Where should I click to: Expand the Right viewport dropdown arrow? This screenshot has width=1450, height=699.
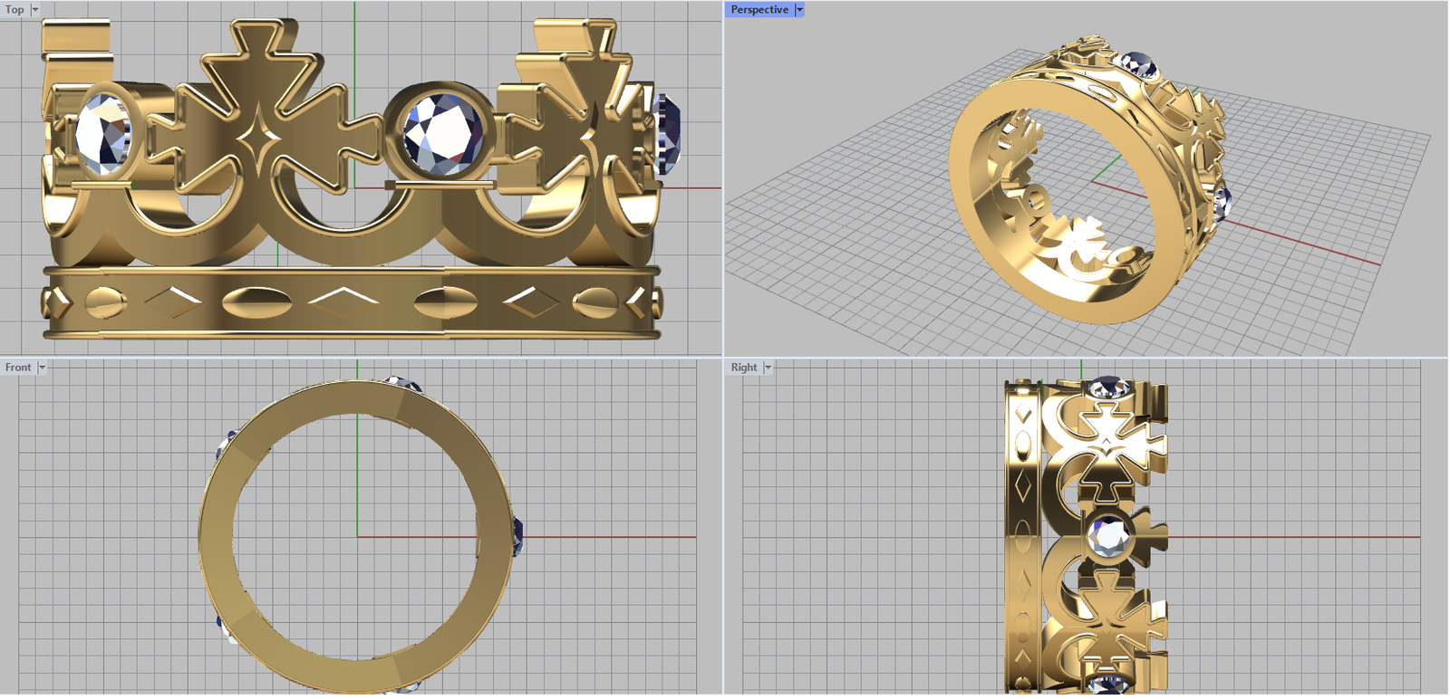coord(768,368)
